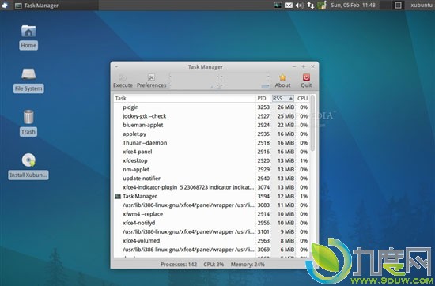Image resolution: width=435 pixels, height=286 pixels.
Task: Click the CPU graph monitor in toolbar
Action: coord(195,81)
